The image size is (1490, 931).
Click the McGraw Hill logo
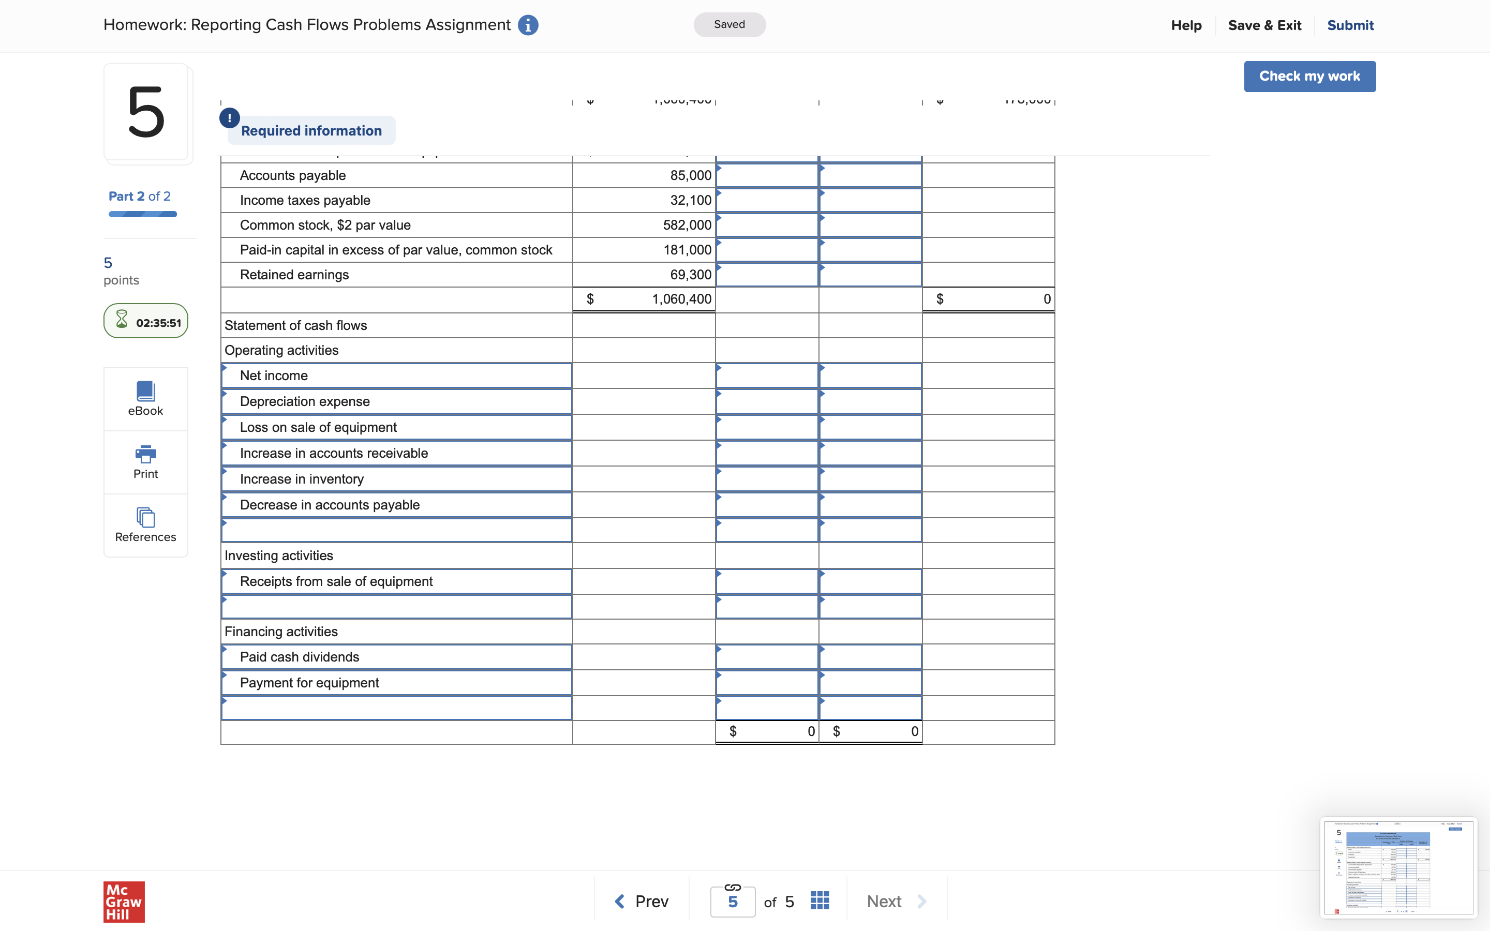124,902
